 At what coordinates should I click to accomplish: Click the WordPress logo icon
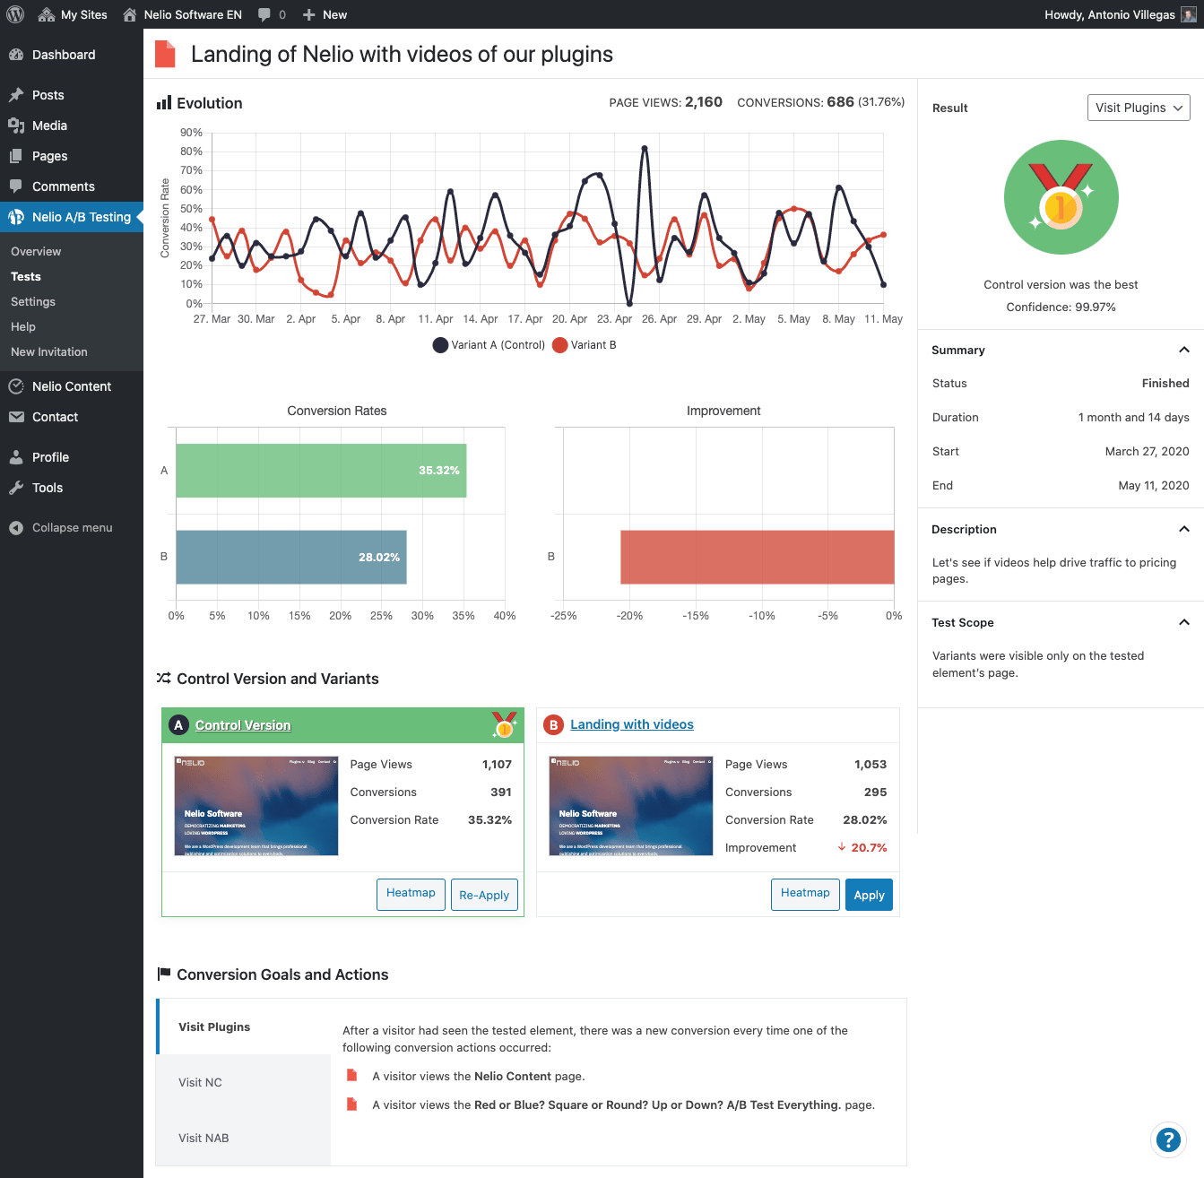coord(15,14)
